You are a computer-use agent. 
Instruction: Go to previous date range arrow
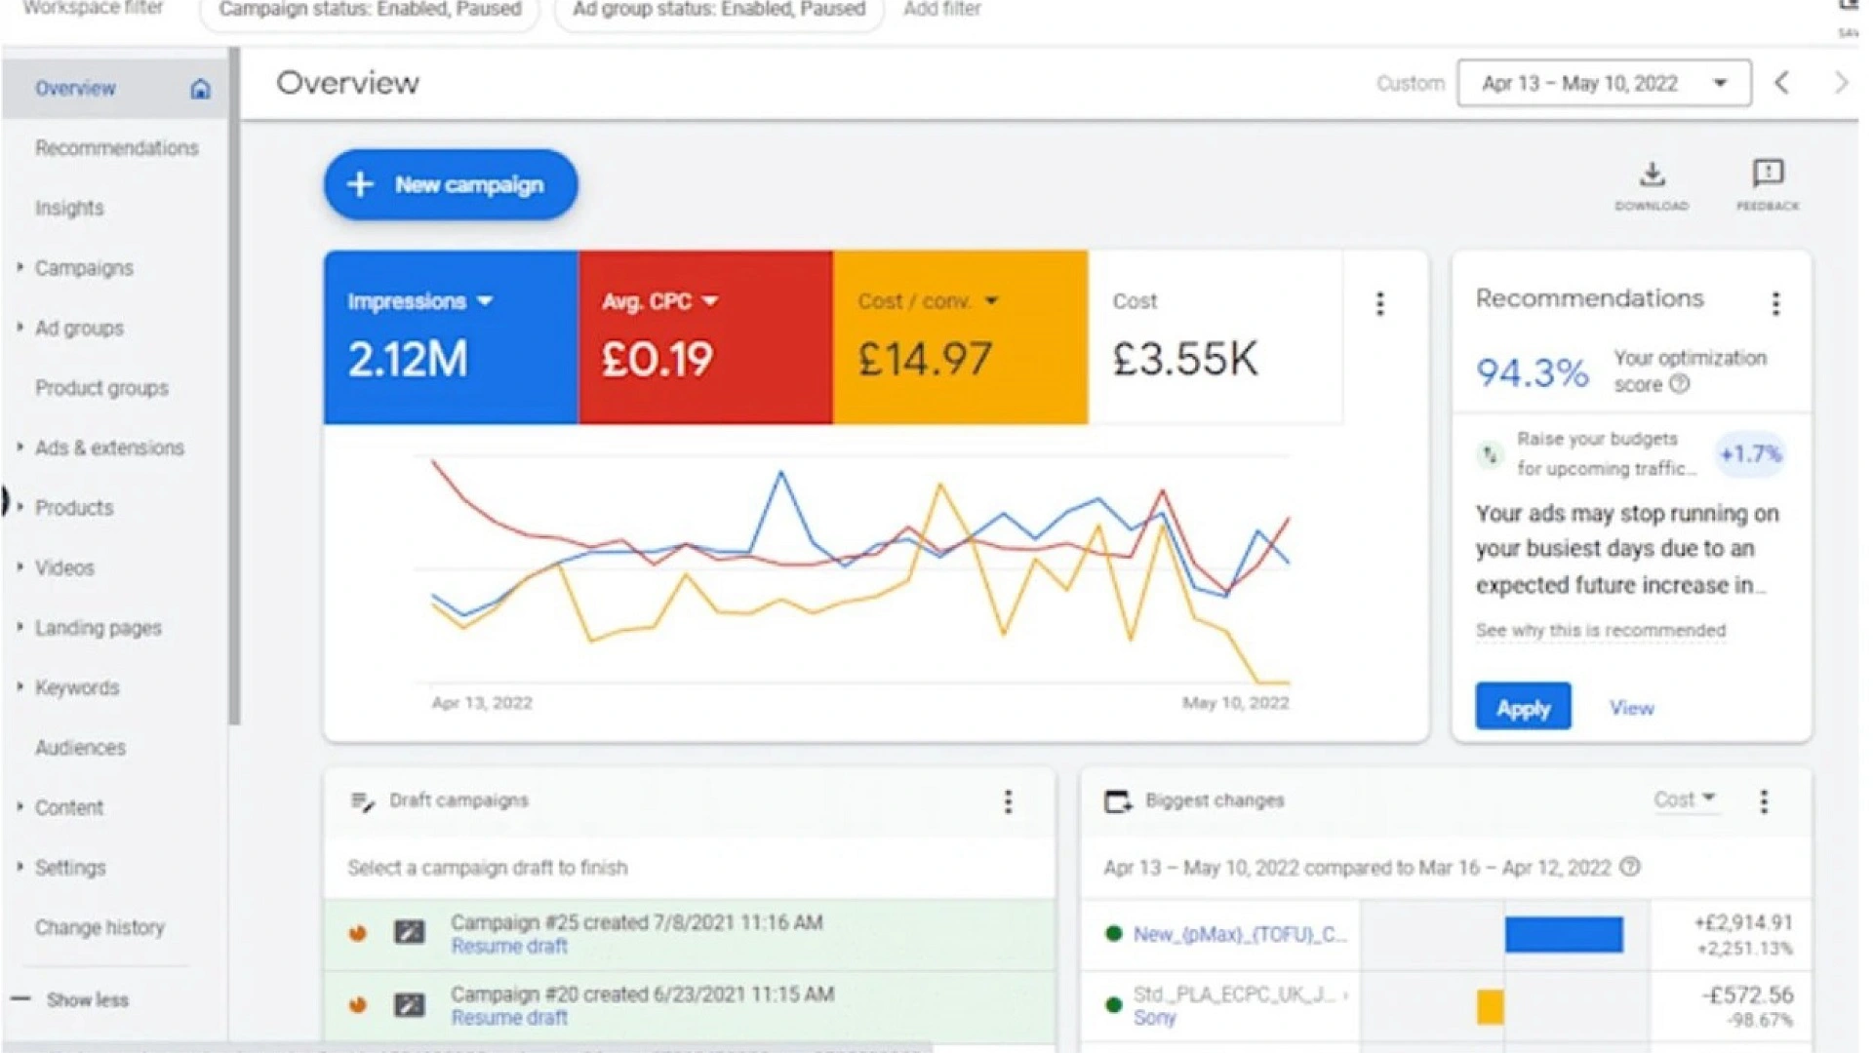pyautogui.click(x=1782, y=84)
